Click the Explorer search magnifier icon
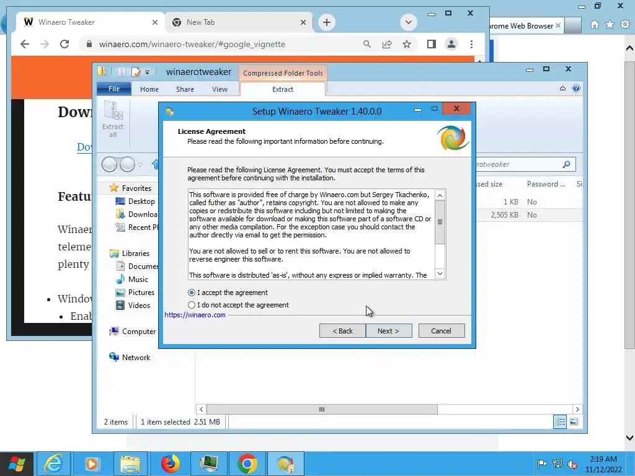 click(x=567, y=164)
